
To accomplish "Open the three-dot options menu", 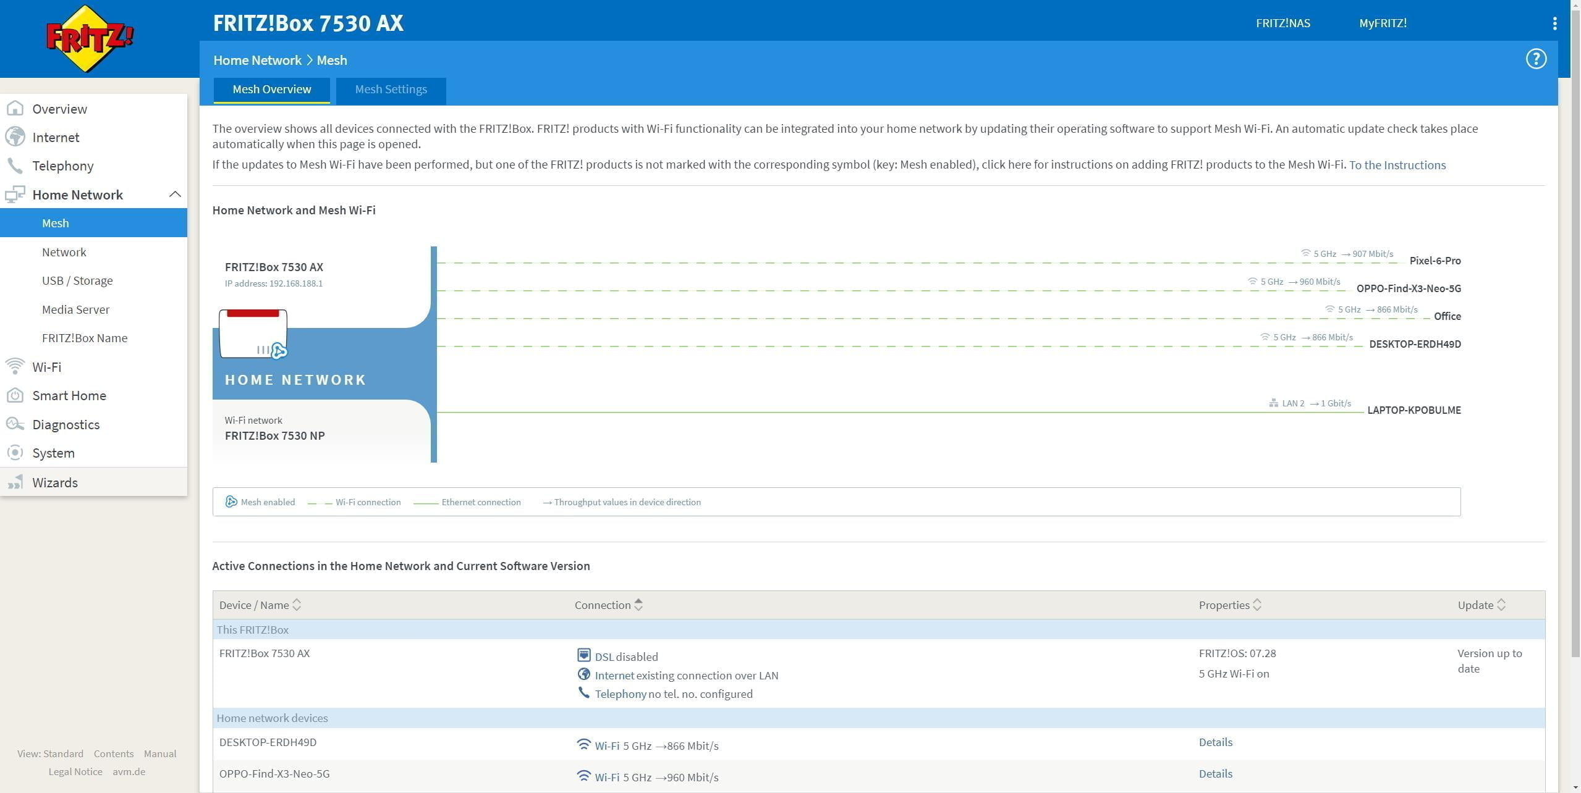I will point(1554,23).
